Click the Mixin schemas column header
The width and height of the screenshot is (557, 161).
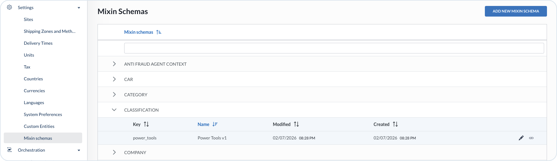pyautogui.click(x=139, y=32)
